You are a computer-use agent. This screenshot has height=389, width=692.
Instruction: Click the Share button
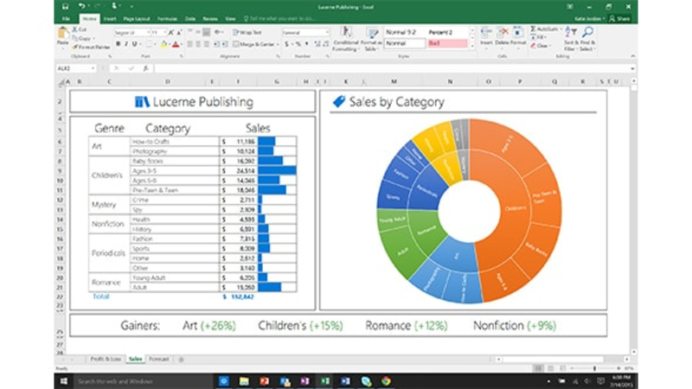coord(620,19)
